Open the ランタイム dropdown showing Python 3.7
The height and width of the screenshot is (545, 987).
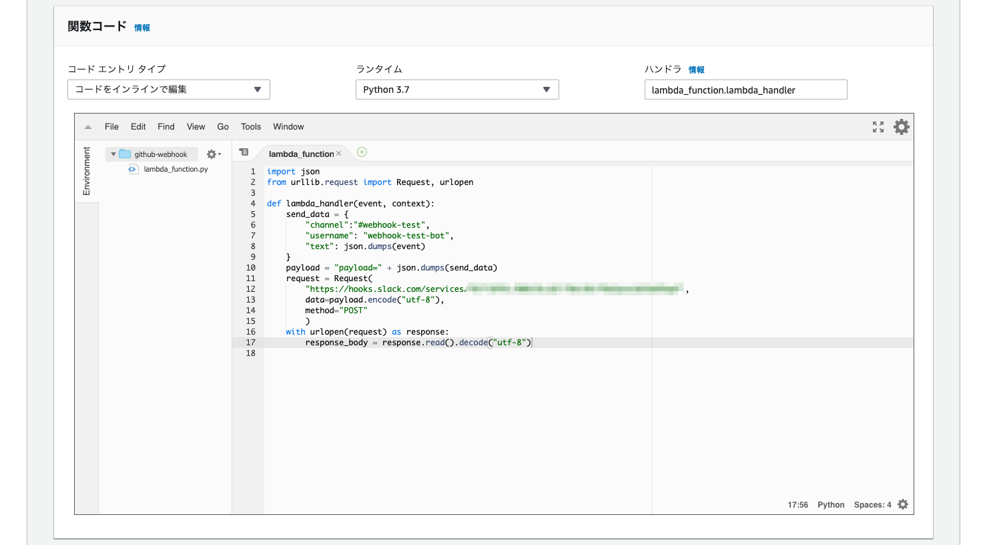[x=457, y=89]
